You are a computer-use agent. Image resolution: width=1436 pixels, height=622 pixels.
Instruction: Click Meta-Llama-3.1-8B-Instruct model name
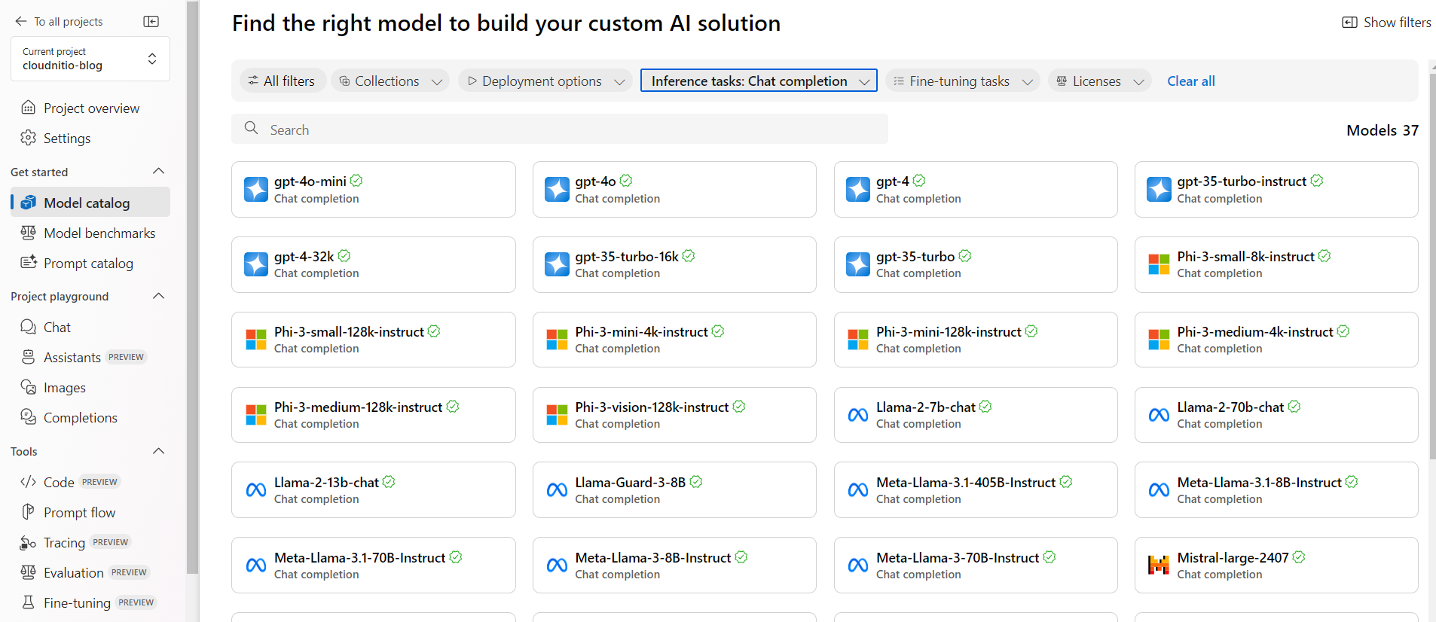click(x=1259, y=483)
